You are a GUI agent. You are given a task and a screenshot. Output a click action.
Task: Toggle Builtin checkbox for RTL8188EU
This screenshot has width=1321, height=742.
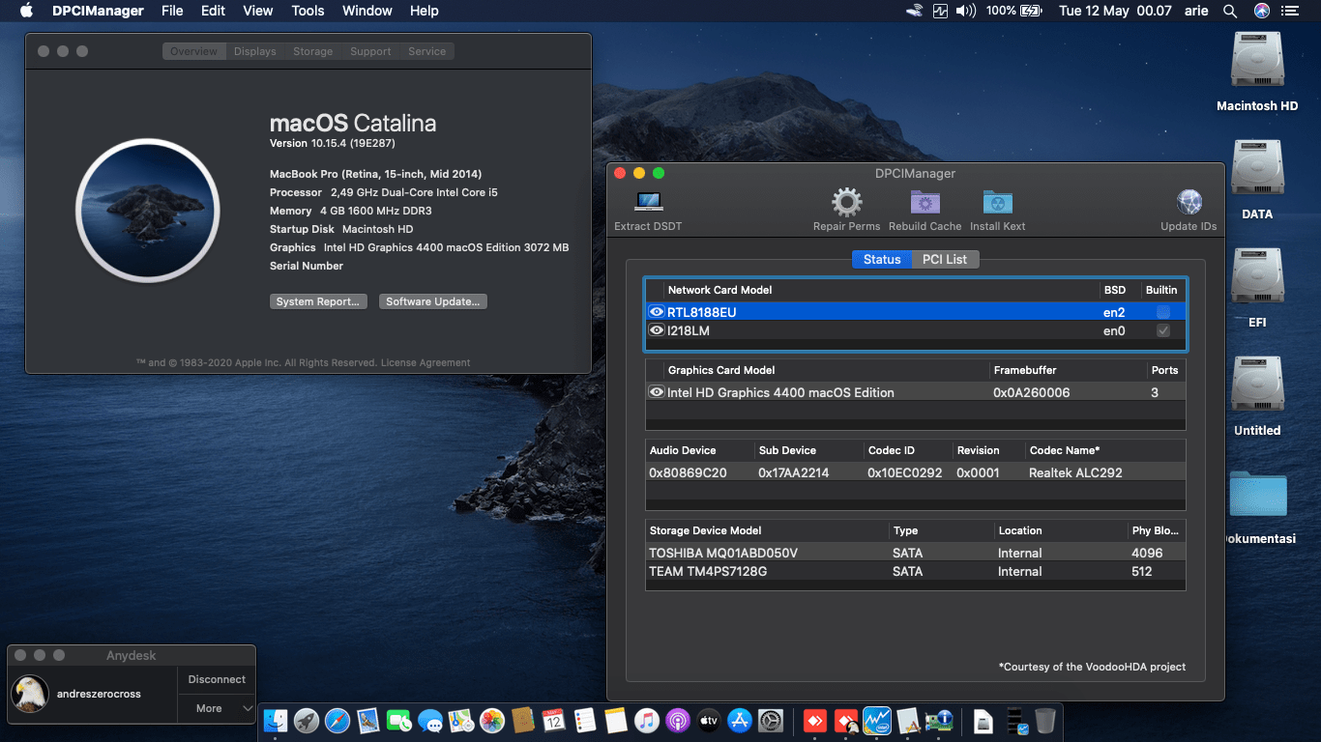pyautogui.click(x=1163, y=312)
